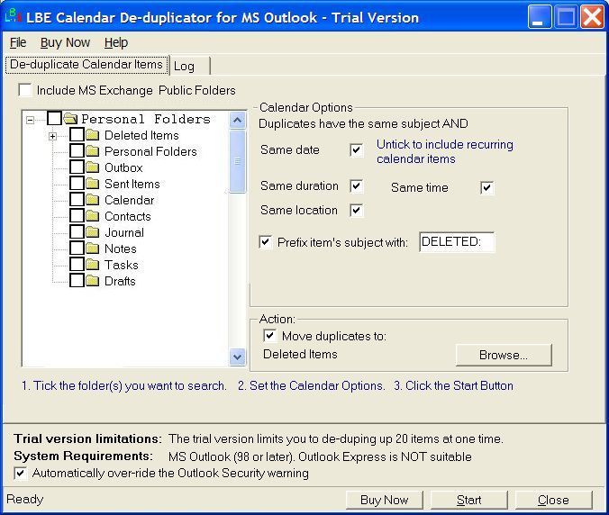Switch to the Log tab
The height and width of the screenshot is (515, 609).
tap(190, 66)
